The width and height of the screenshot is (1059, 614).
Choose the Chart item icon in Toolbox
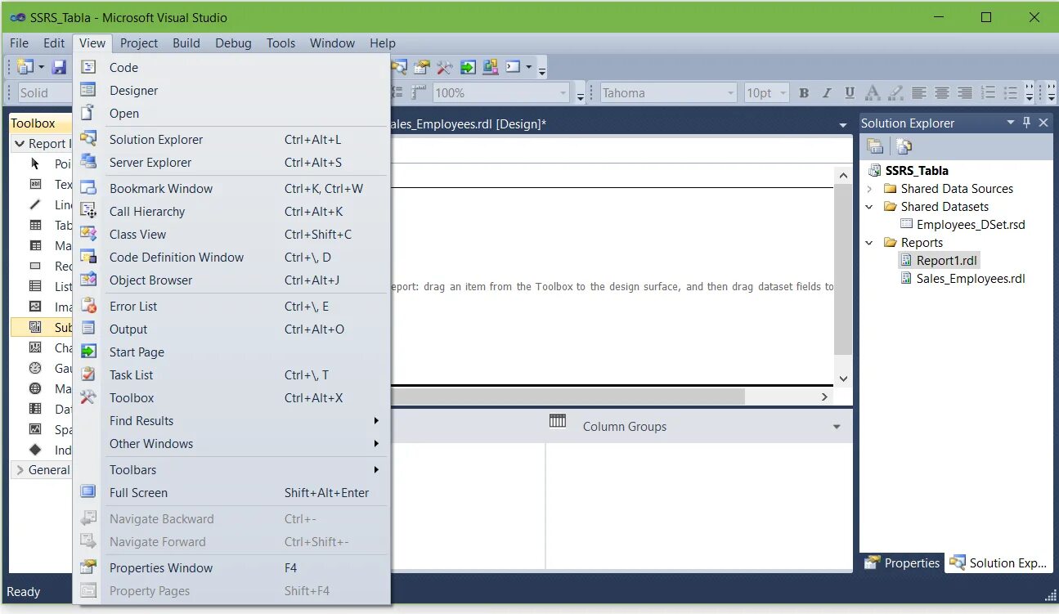tap(35, 347)
